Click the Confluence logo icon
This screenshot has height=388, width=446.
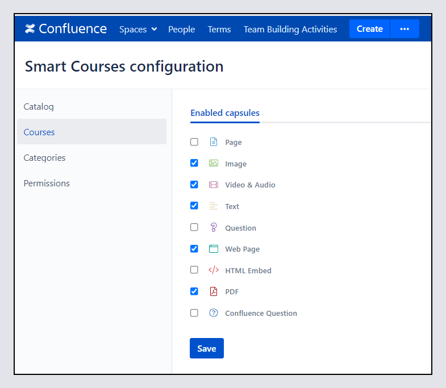[30, 29]
